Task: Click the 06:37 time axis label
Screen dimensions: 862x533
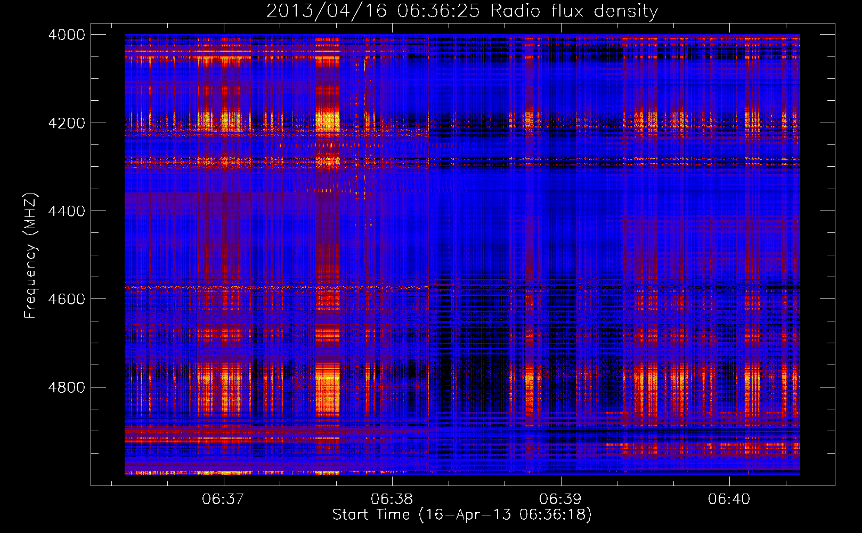Action: [x=223, y=499]
